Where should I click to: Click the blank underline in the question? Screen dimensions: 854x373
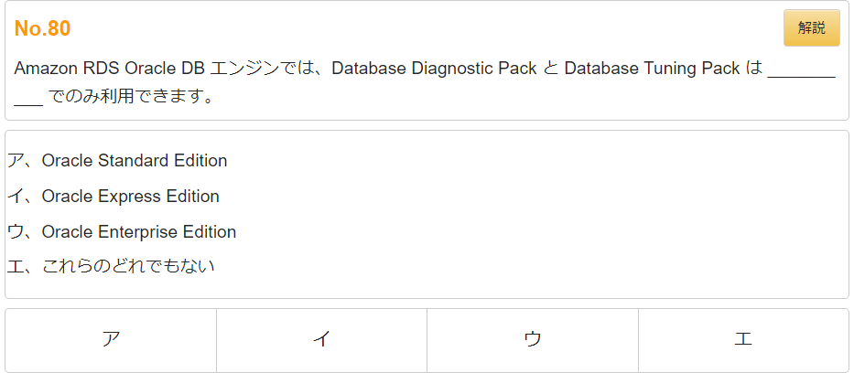(801, 77)
